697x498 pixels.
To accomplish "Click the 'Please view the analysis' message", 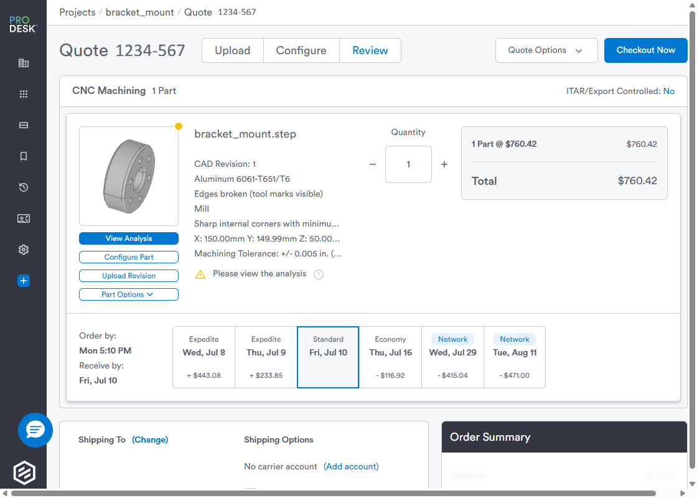I will point(260,274).
